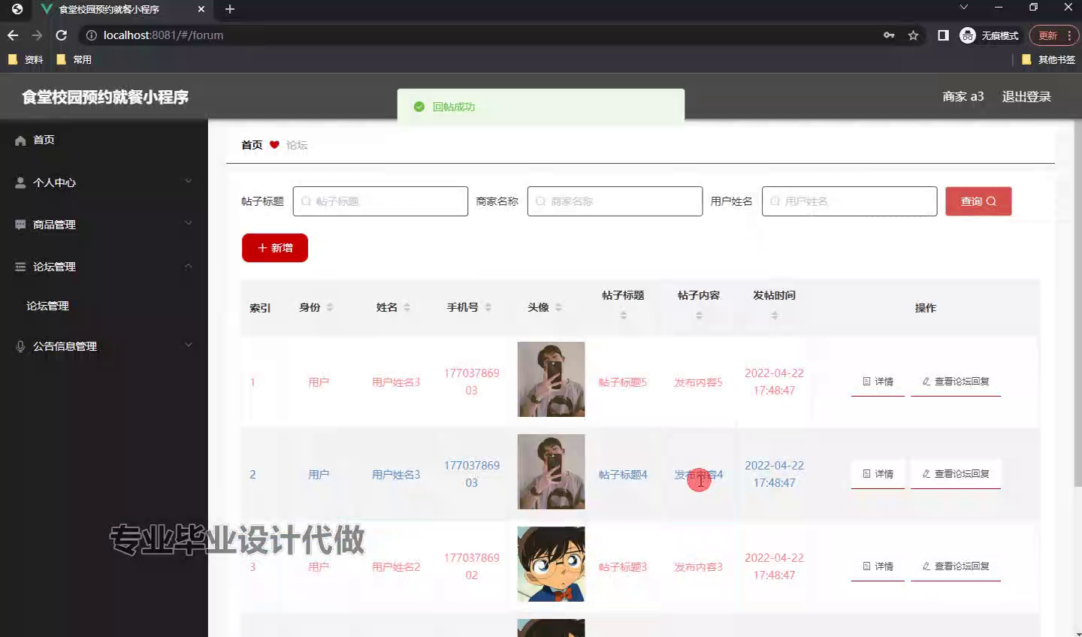Expand 商品管理 sidebar menu
The height and width of the screenshot is (637, 1082).
(104, 225)
